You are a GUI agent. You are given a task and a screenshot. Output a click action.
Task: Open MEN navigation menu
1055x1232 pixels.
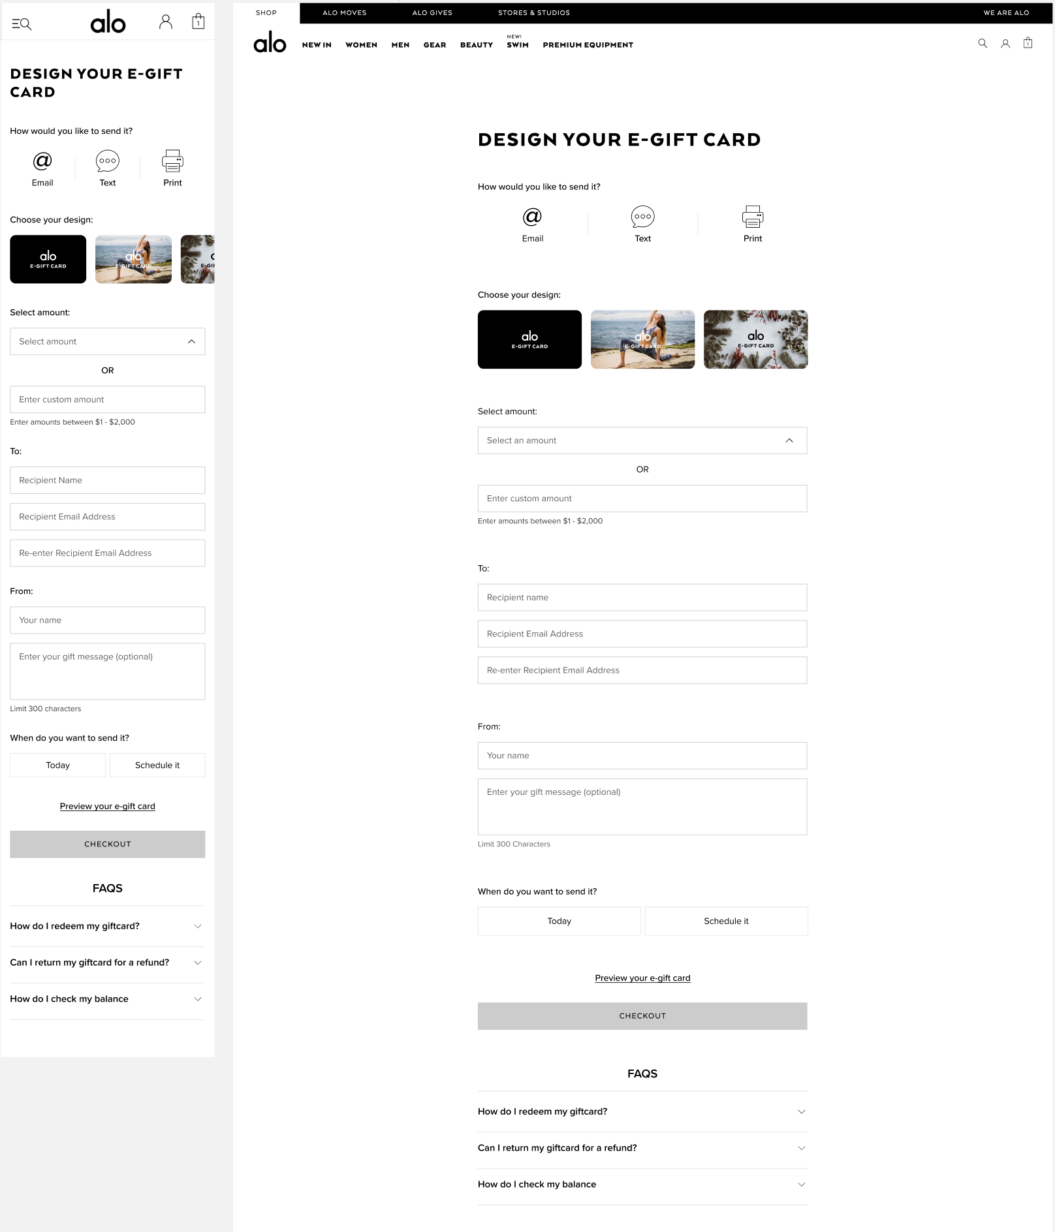tap(400, 45)
